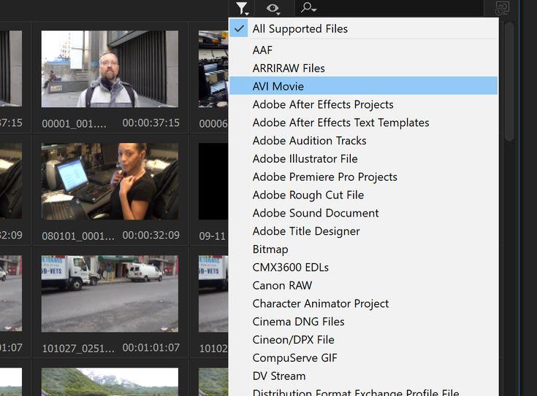Select CMX3600 EDLs option
Image resolution: width=537 pixels, height=396 pixels.
coord(291,268)
